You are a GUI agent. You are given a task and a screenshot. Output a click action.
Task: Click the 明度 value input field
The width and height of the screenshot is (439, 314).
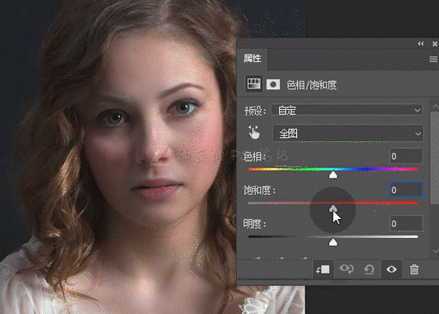coord(406,223)
